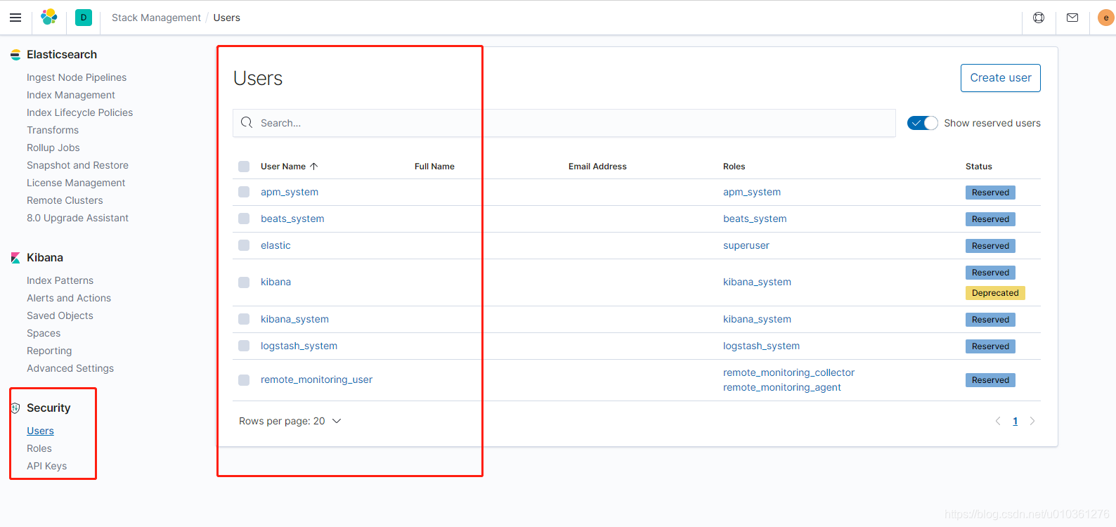Open Index Patterns under Kibana
Screen dimensions: 1116x527
(x=60, y=280)
